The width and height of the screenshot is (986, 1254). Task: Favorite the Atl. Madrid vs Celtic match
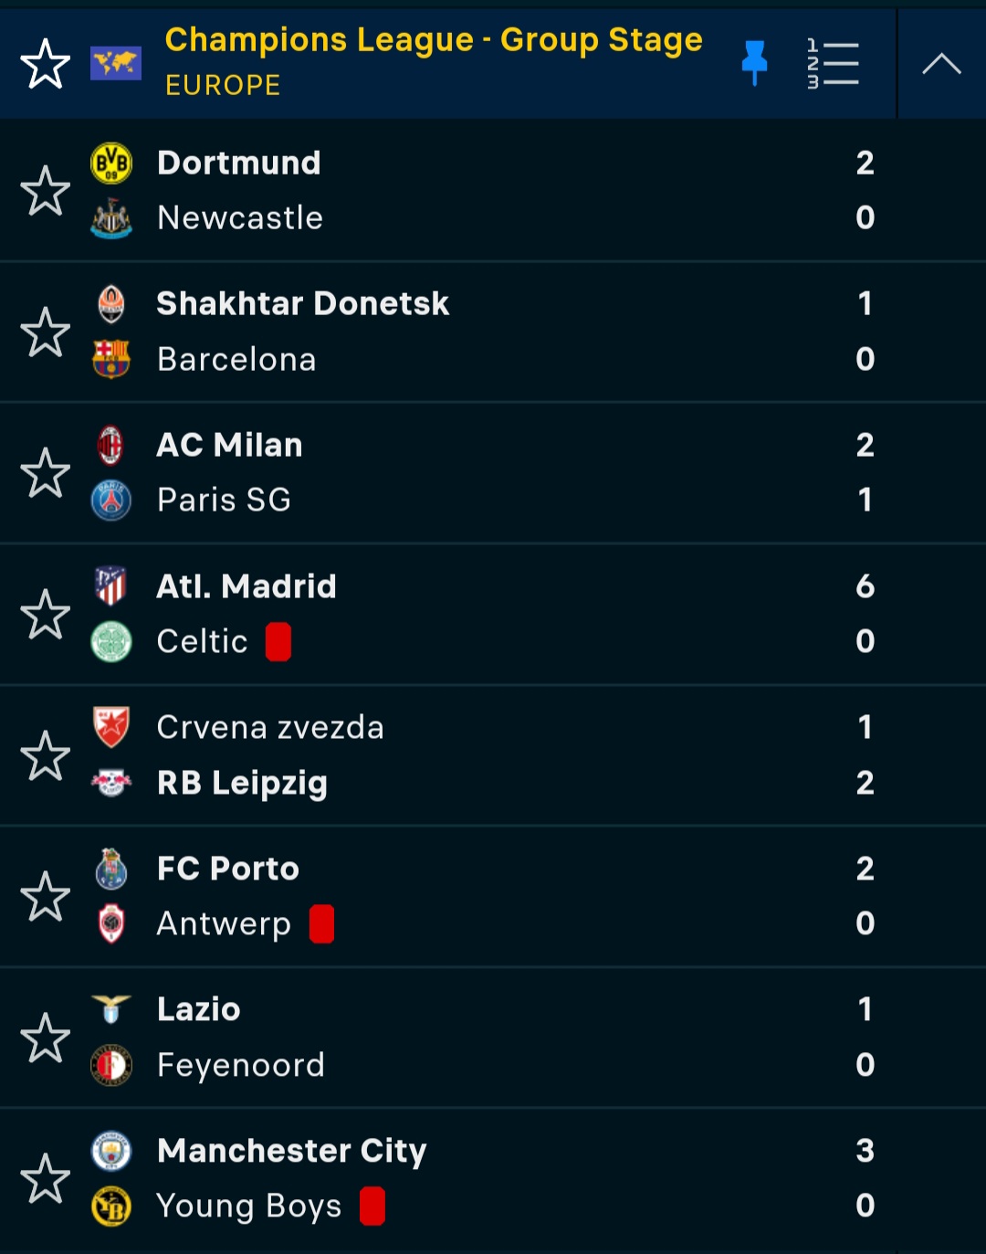(x=45, y=615)
